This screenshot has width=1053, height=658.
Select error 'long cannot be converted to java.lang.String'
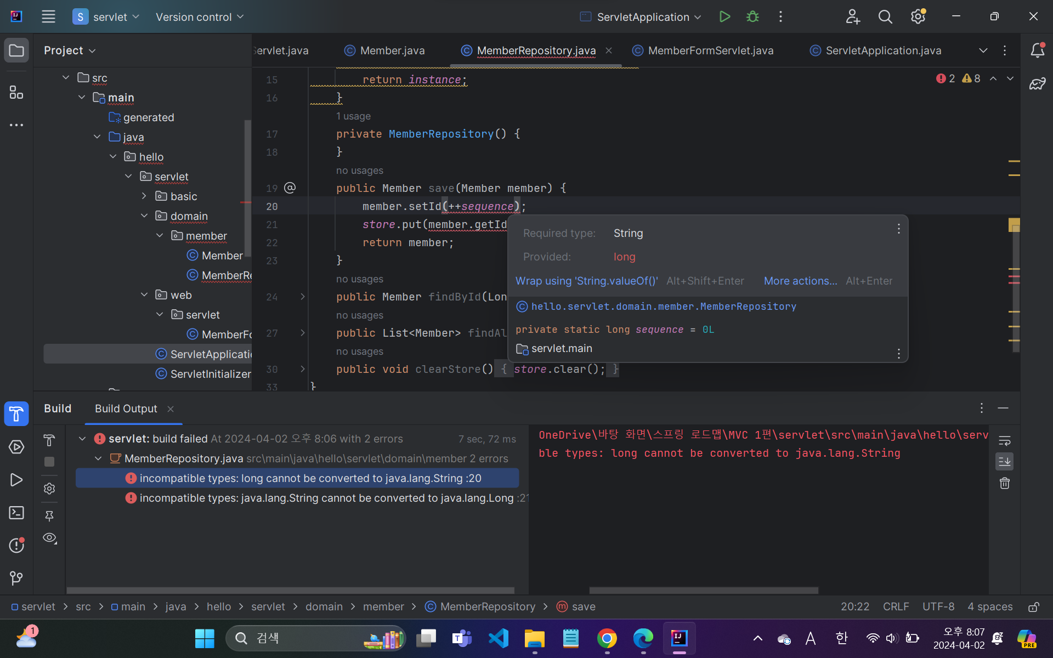pyautogui.click(x=297, y=478)
